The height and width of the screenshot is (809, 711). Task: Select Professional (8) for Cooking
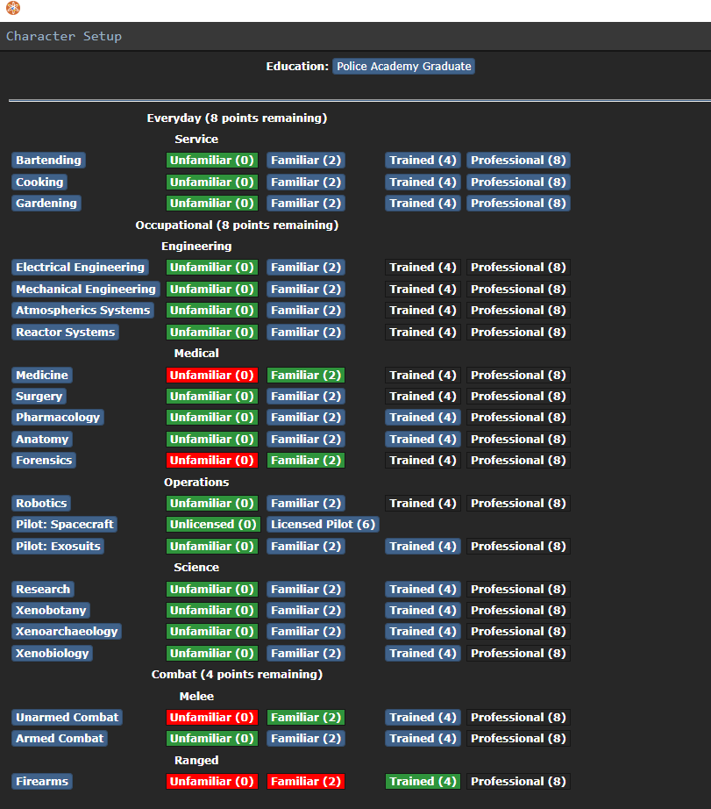[517, 183]
